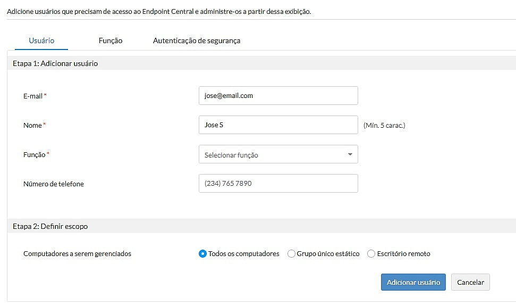516x305 pixels.
Task: Click the Etapa 1: Adicionar usuário header
Action: tap(55, 63)
